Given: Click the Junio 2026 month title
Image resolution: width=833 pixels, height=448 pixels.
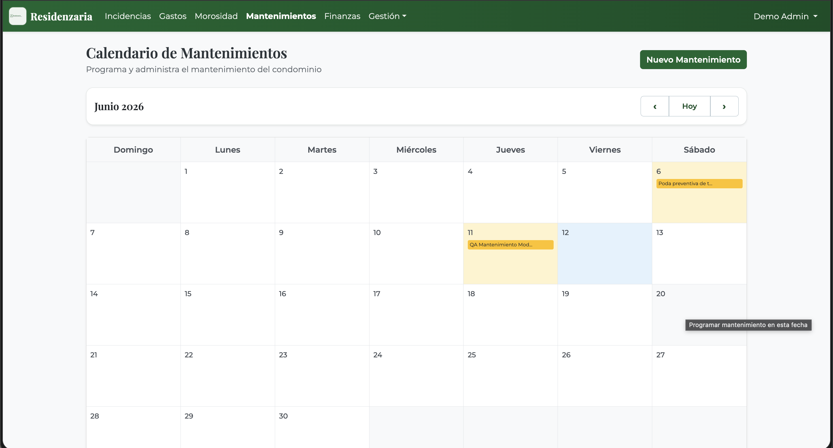Looking at the screenshot, I should [x=119, y=107].
